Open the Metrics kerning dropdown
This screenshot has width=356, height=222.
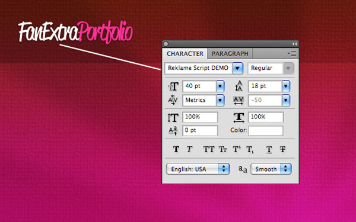click(220, 101)
